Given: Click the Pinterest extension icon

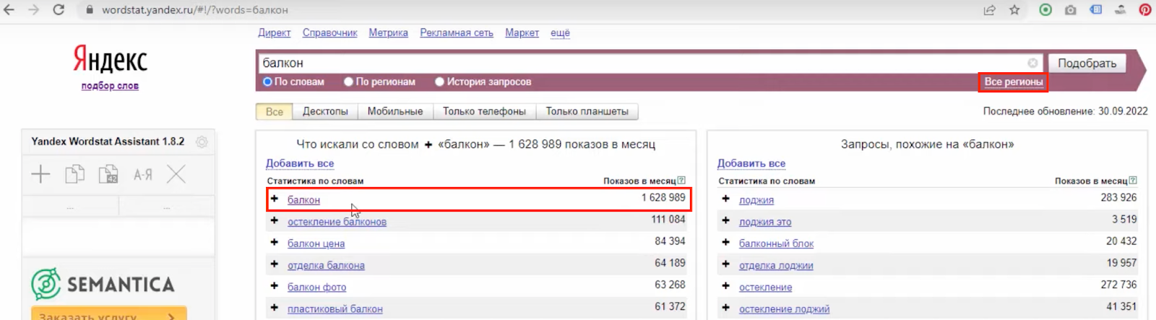Looking at the screenshot, I should (x=1145, y=10).
